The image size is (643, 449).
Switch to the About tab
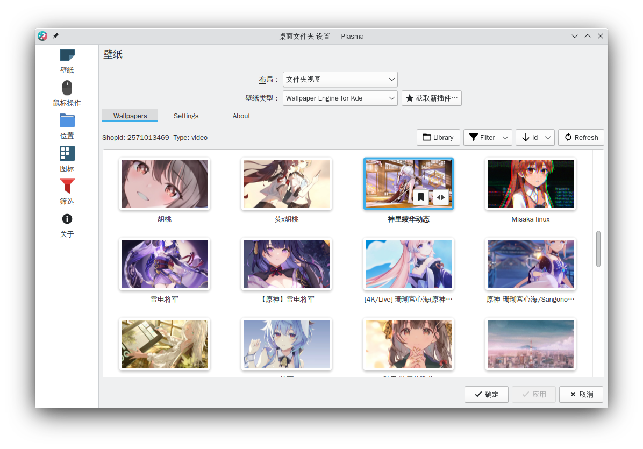[241, 116]
